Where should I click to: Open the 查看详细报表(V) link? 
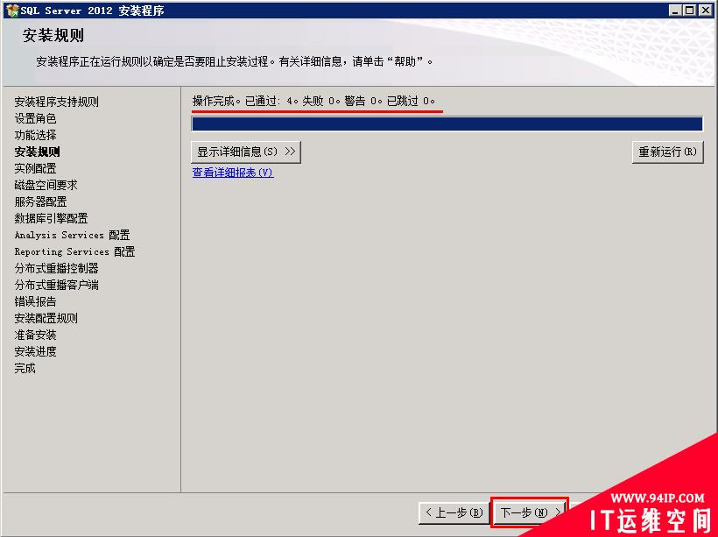(233, 173)
